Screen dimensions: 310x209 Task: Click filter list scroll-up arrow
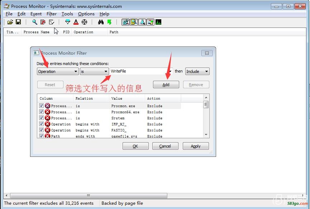click(206, 98)
